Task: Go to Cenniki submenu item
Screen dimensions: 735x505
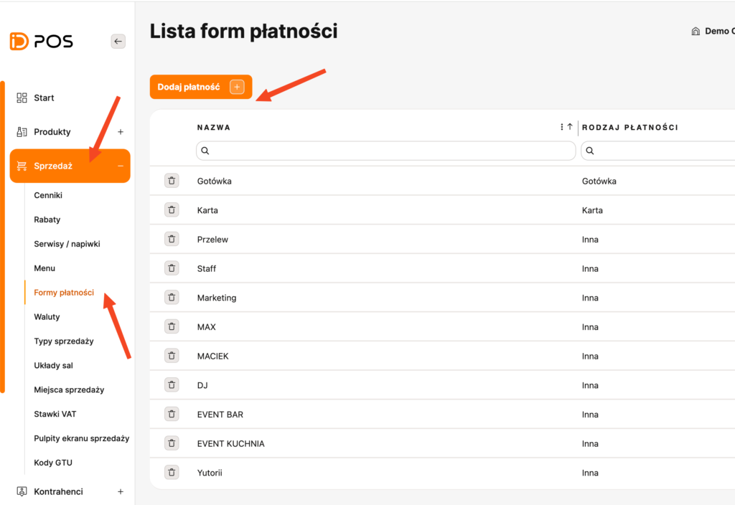Action: [48, 195]
